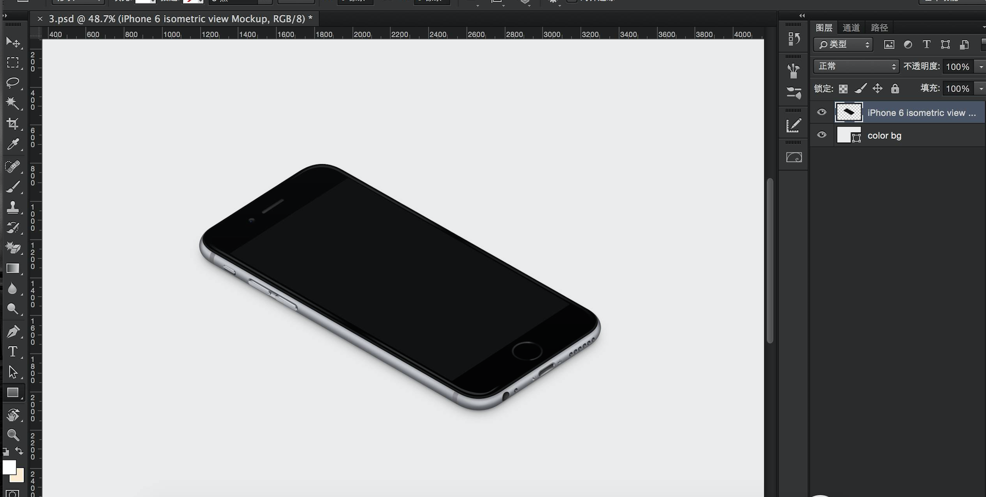Toggle lock transparent pixels icon
The width and height of the screenshot is (986, 497).
tap(843, 89)
